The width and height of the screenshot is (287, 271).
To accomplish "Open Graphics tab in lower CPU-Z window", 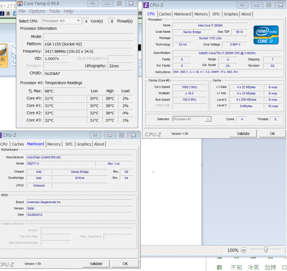I will click(84, 144).
